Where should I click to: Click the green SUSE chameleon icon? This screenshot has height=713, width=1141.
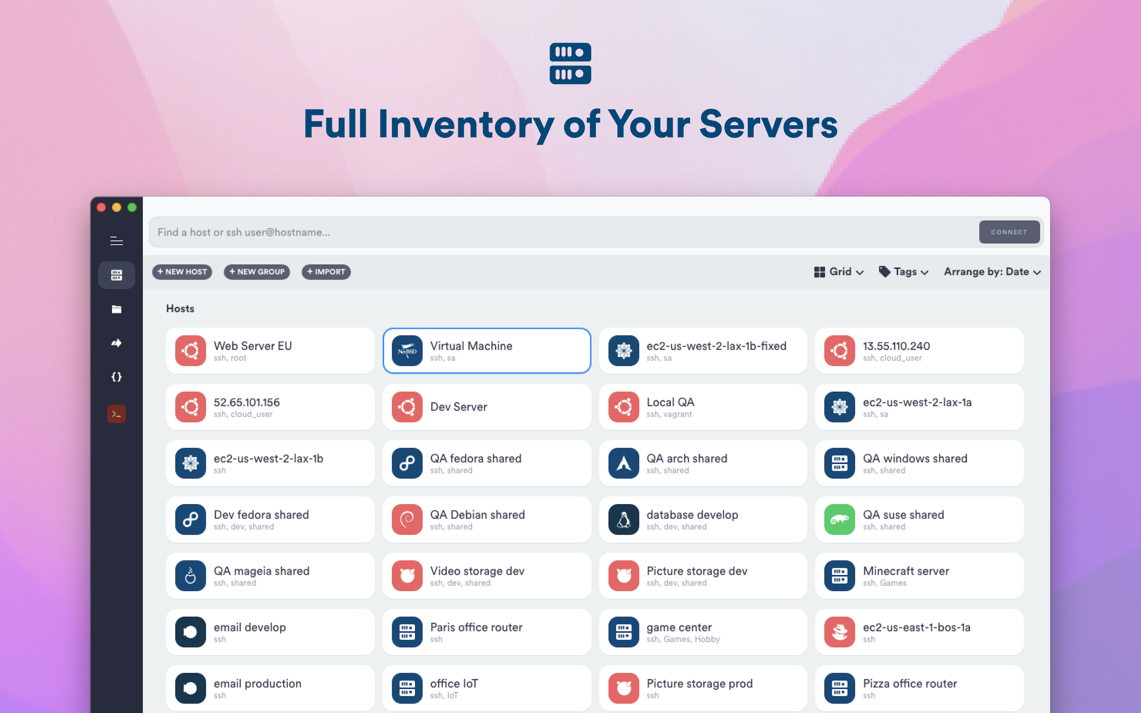pos(839,520)
